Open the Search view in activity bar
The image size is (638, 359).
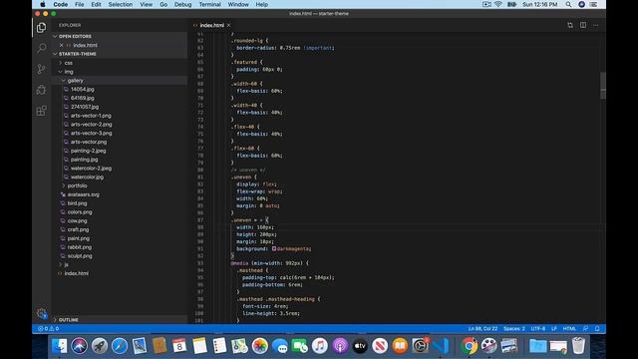[41, 48]
